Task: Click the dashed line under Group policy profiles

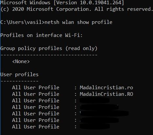Action: point(49,55)
